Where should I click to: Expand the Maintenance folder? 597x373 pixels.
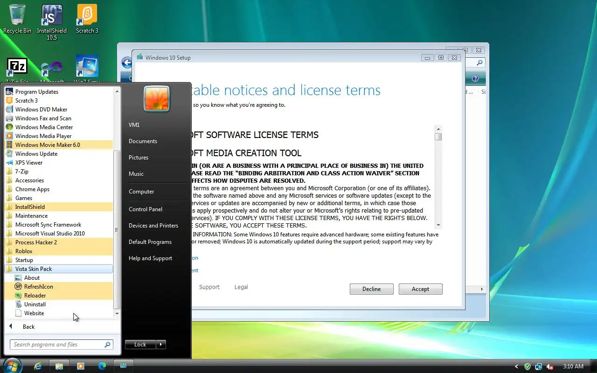[x=59, y=216]
